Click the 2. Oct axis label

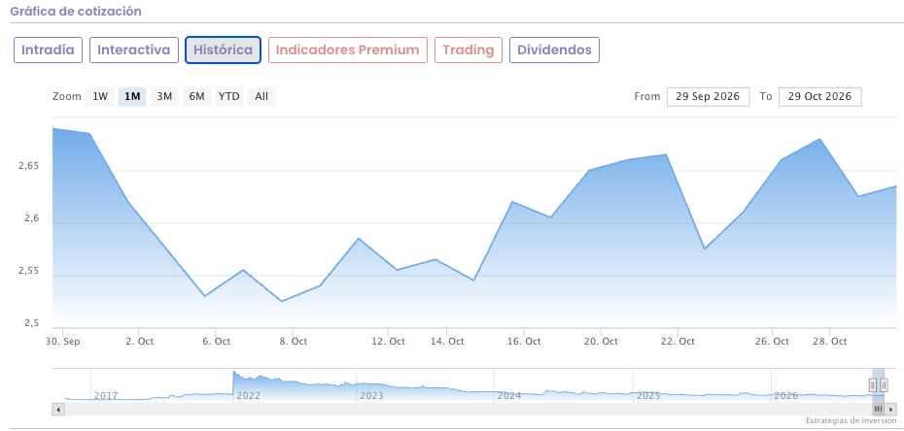click(139, 342)
